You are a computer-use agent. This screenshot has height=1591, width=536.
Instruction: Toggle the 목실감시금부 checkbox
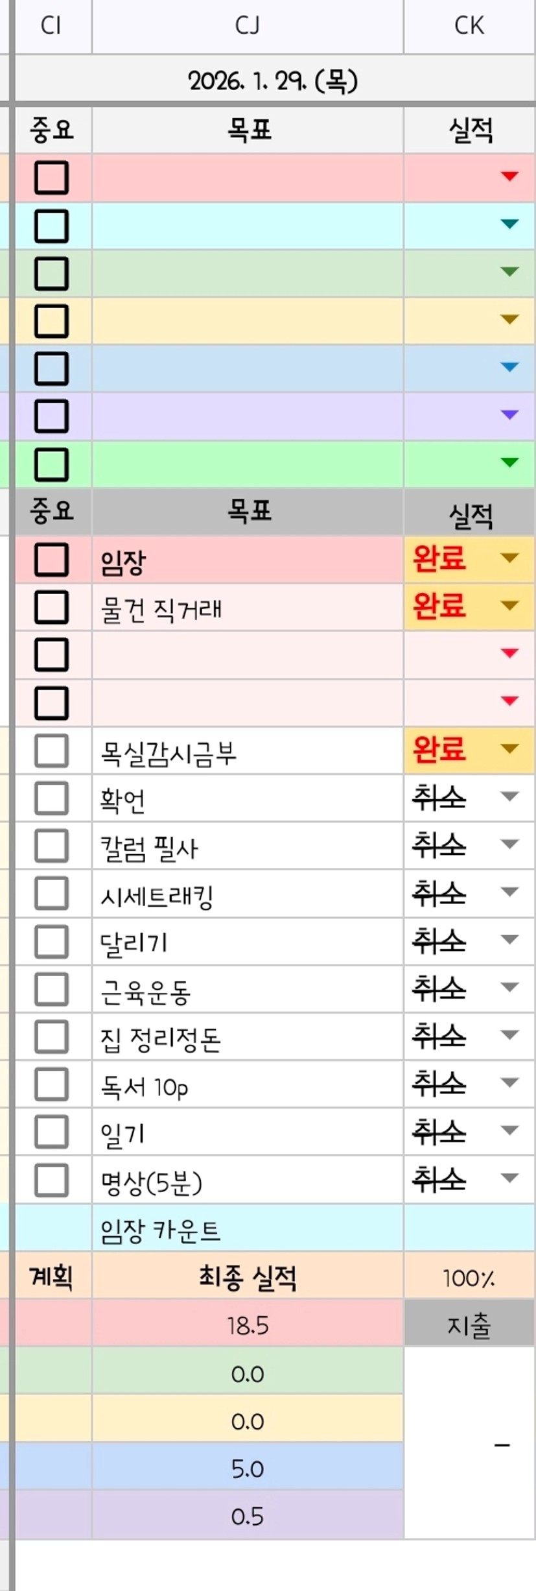click(51, 751)
